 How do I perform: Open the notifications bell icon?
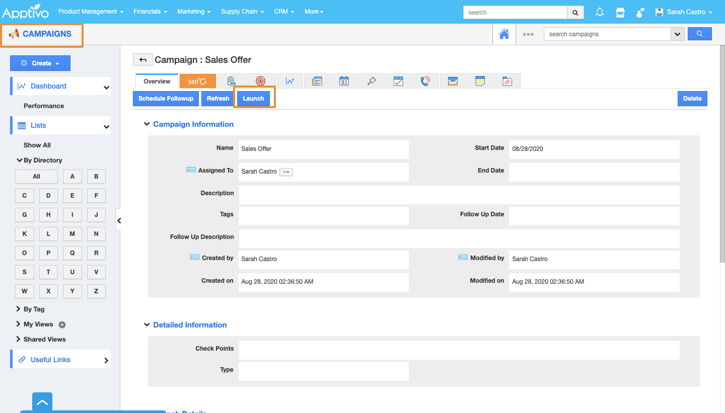click(x=600, y=12)
